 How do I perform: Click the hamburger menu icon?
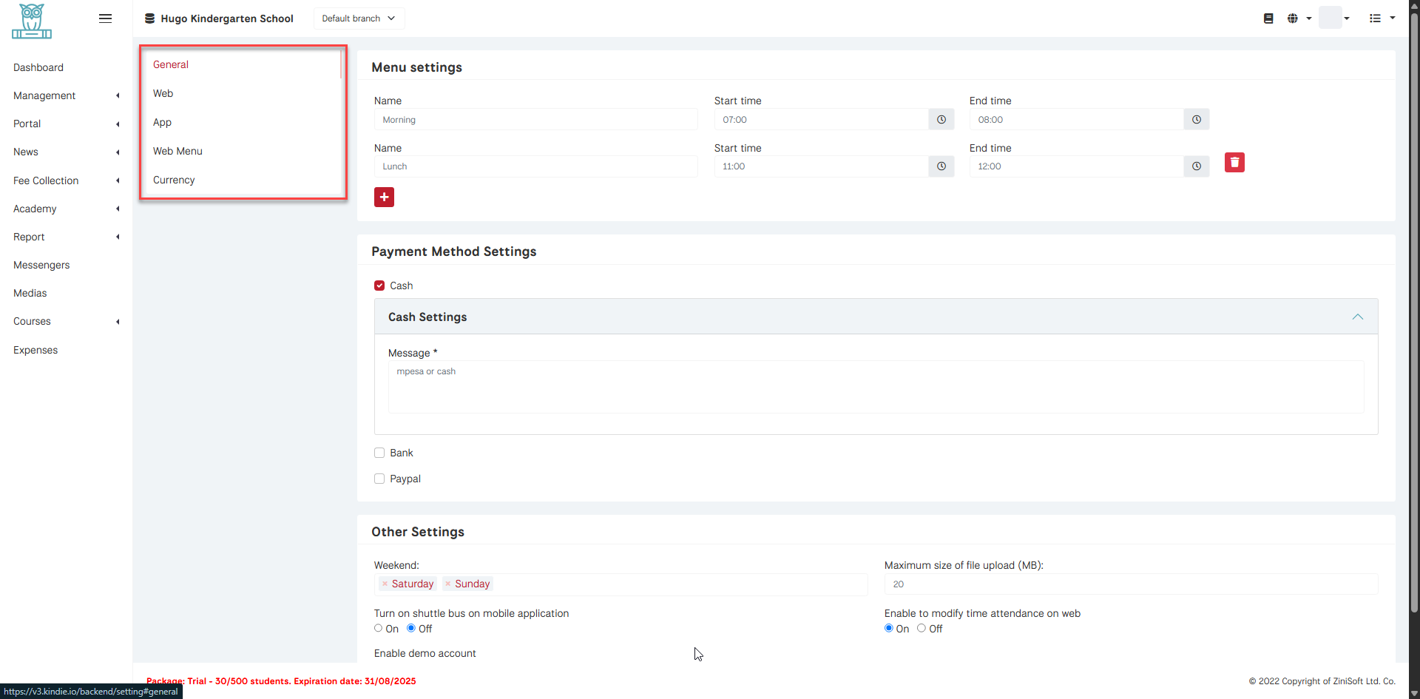(105, 18)
